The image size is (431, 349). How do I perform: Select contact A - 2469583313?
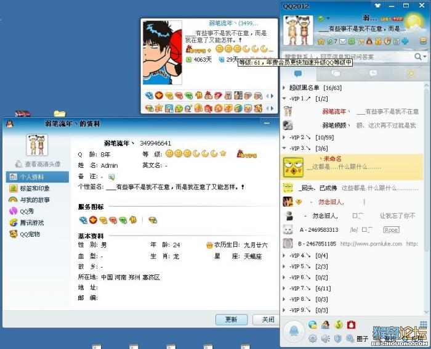click(x=352, y=230)
